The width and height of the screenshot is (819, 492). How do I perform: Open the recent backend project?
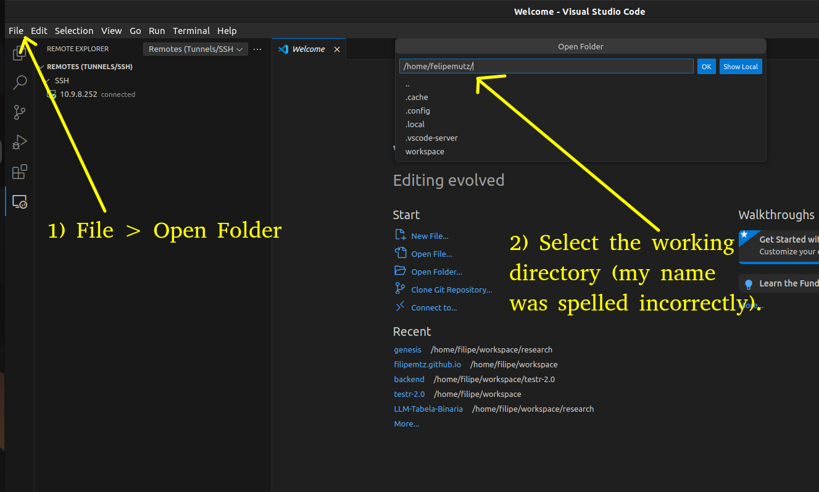coord(409,379)
